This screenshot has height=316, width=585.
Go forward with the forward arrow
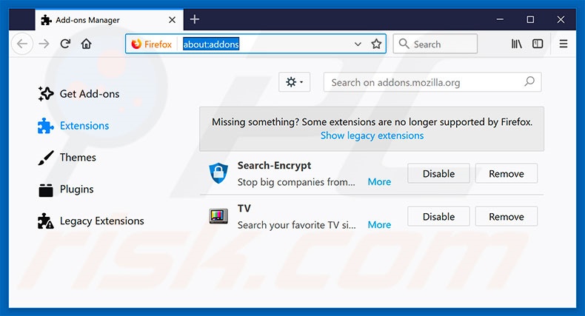pos(44,44)
